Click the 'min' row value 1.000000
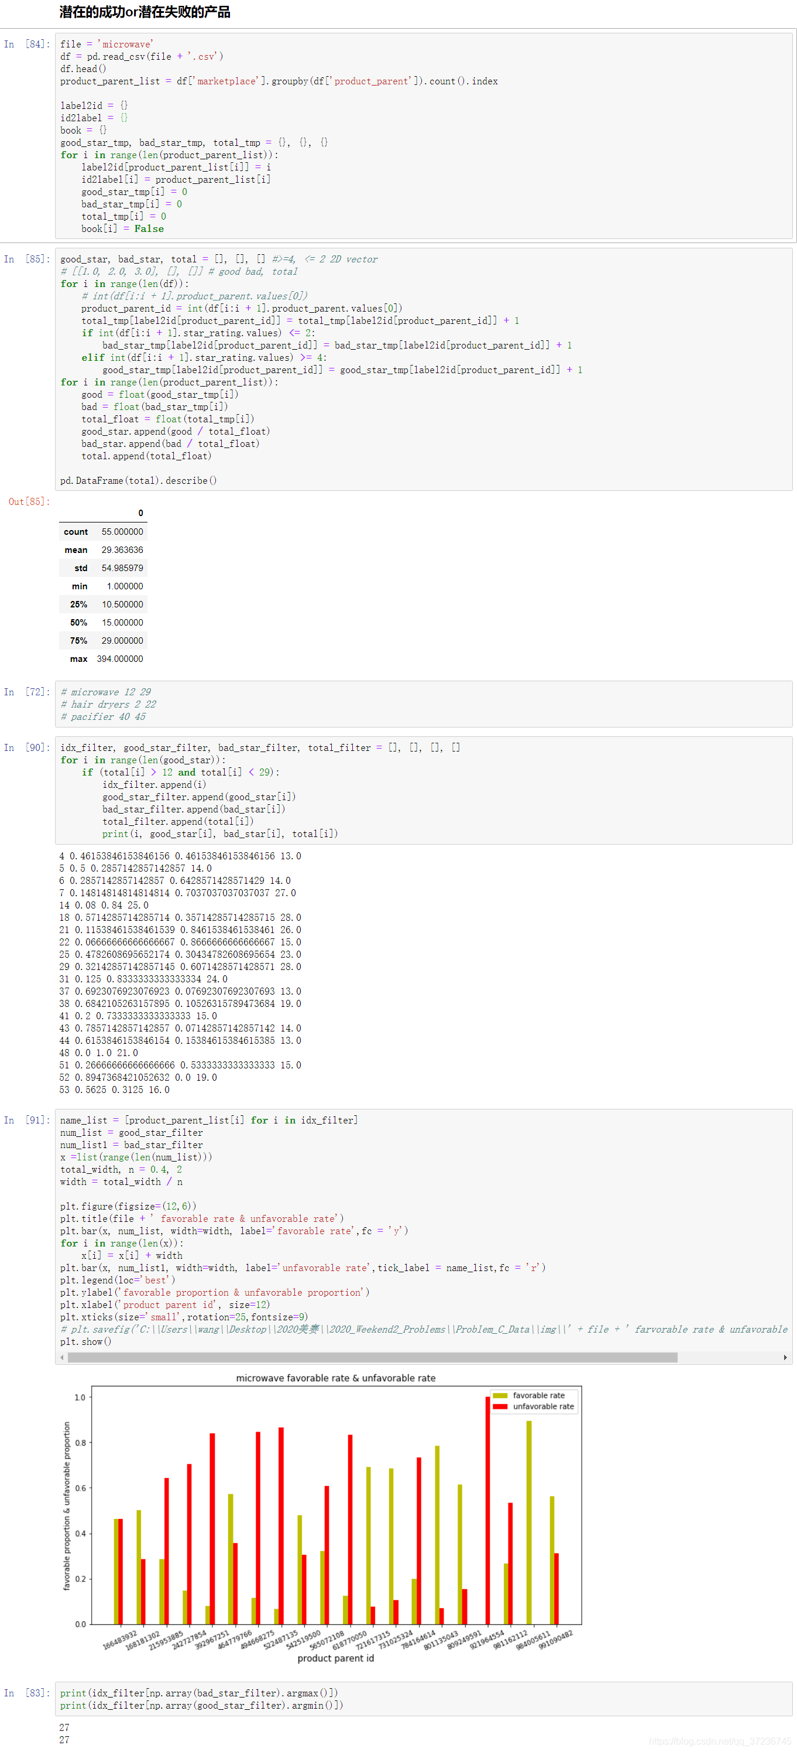 coord(124,586)
